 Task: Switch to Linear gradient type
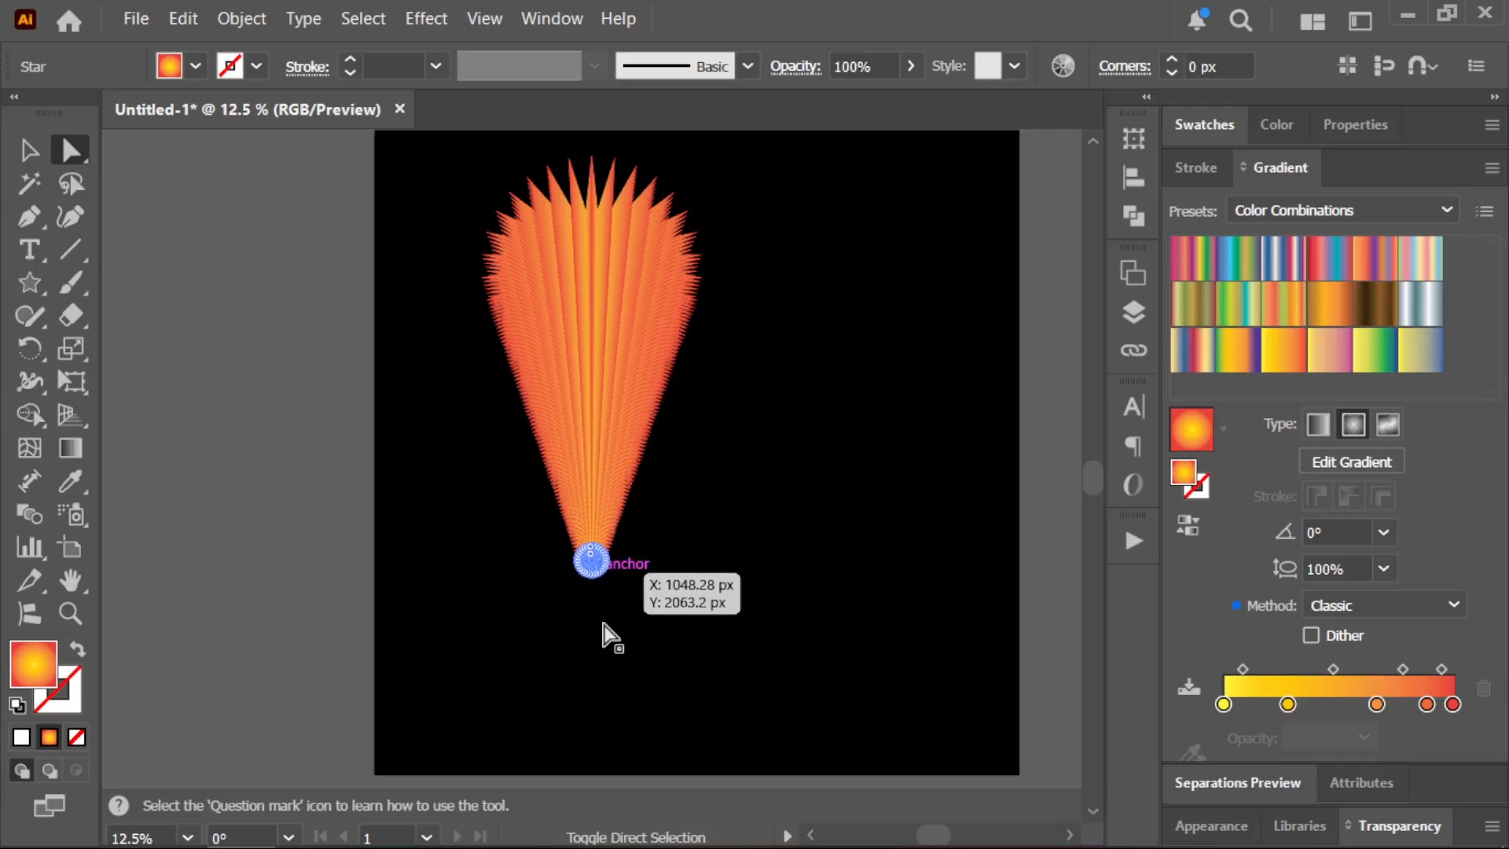[x=1318, y=425]
